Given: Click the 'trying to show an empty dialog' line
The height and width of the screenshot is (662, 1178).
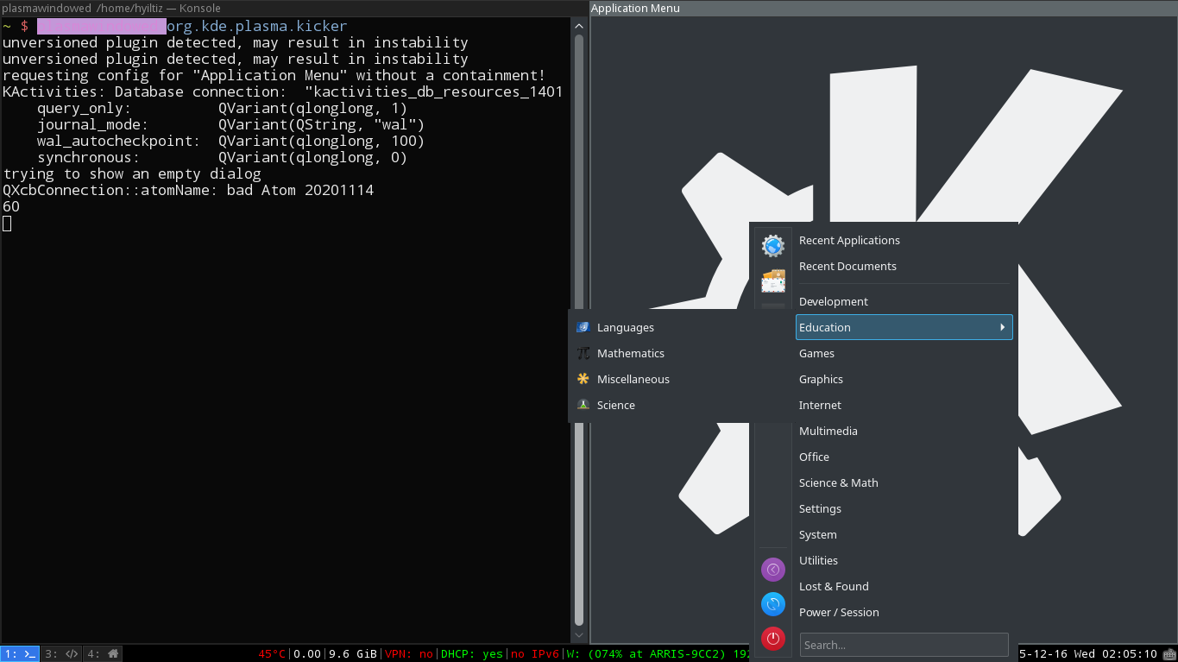Looking at the screenshot, I should point(132,173).
